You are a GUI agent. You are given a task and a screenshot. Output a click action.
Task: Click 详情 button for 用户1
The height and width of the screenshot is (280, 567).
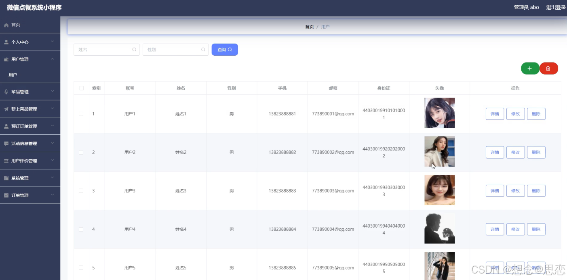(495, 114)
